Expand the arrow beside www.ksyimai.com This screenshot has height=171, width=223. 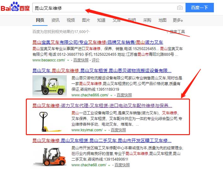106,130
